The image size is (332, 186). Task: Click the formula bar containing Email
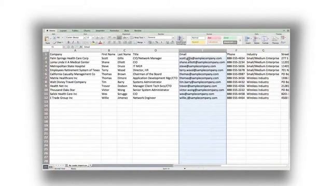[x=186, y=47]
